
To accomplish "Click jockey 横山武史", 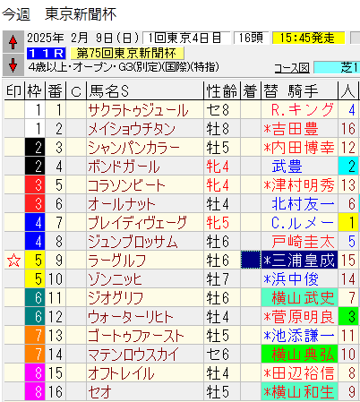I will pos(299,298).
